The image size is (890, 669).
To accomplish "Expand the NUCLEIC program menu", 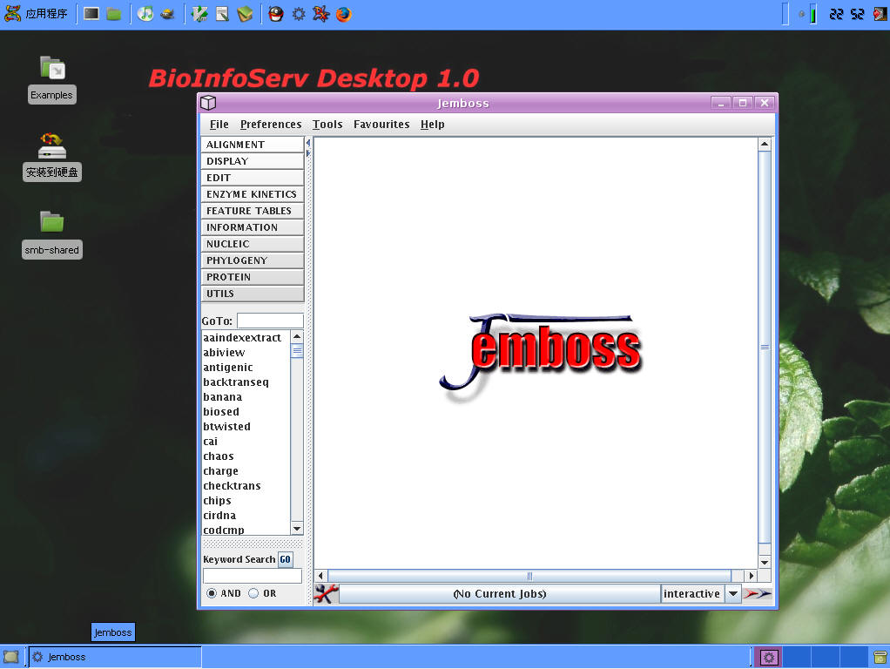I will click(253, 244).
